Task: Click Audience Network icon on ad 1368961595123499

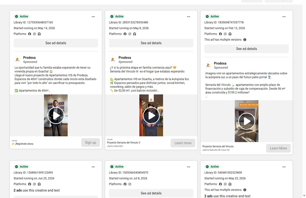Action: 39,184
